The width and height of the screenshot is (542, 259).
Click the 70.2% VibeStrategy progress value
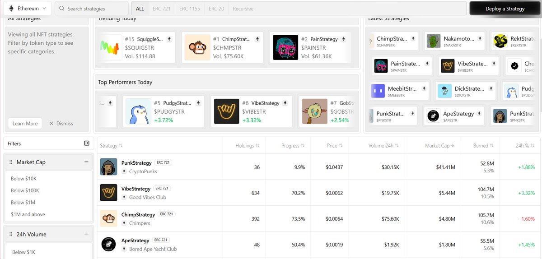pyautogui.click(x=298, y=193)
